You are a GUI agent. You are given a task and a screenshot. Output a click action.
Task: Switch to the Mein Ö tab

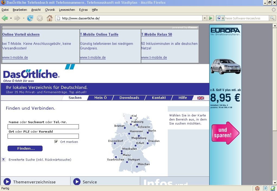[100, 98]
